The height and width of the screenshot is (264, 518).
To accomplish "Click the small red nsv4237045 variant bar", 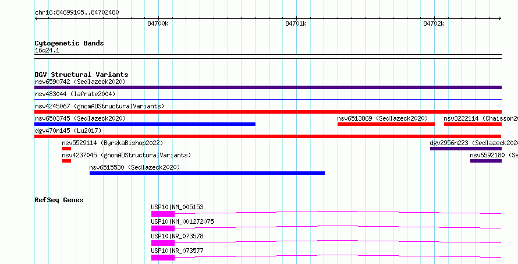I will tap(66, 161).
